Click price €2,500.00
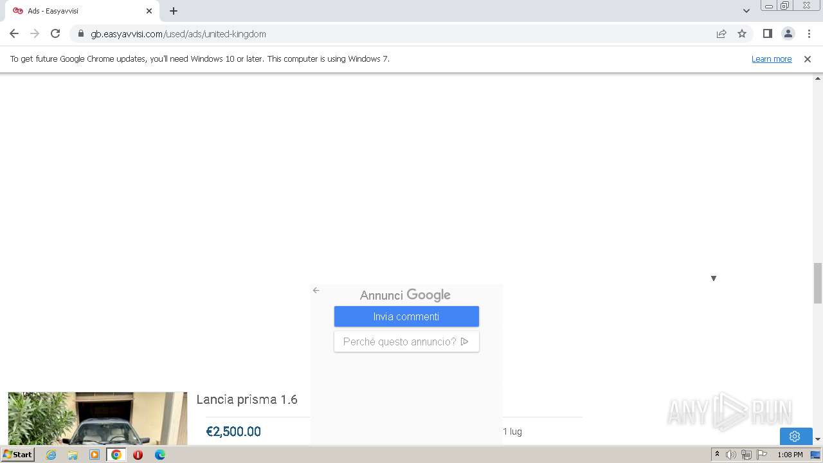 coord(233,431)
